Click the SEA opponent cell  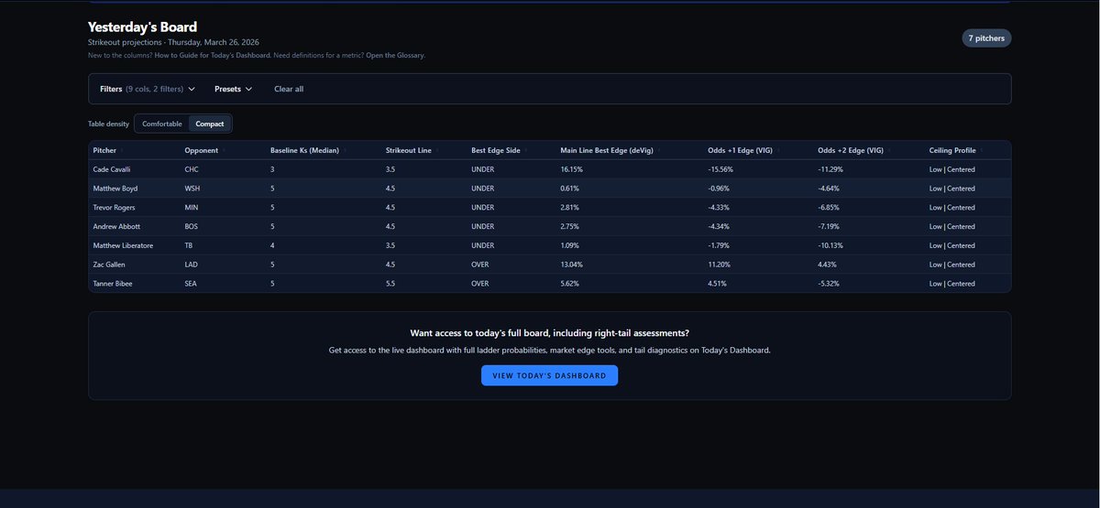pos(191,284)
